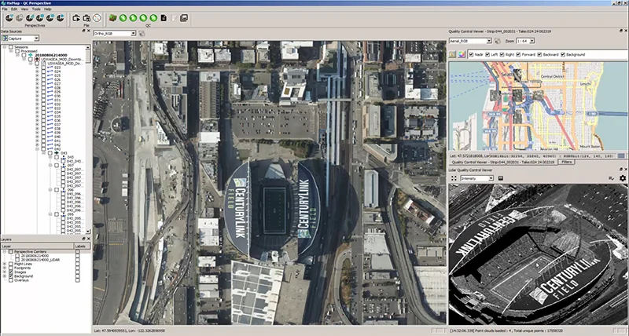The image size is (629, 336).
Task: Click the image stack icon in QC group
Action: 184,18
